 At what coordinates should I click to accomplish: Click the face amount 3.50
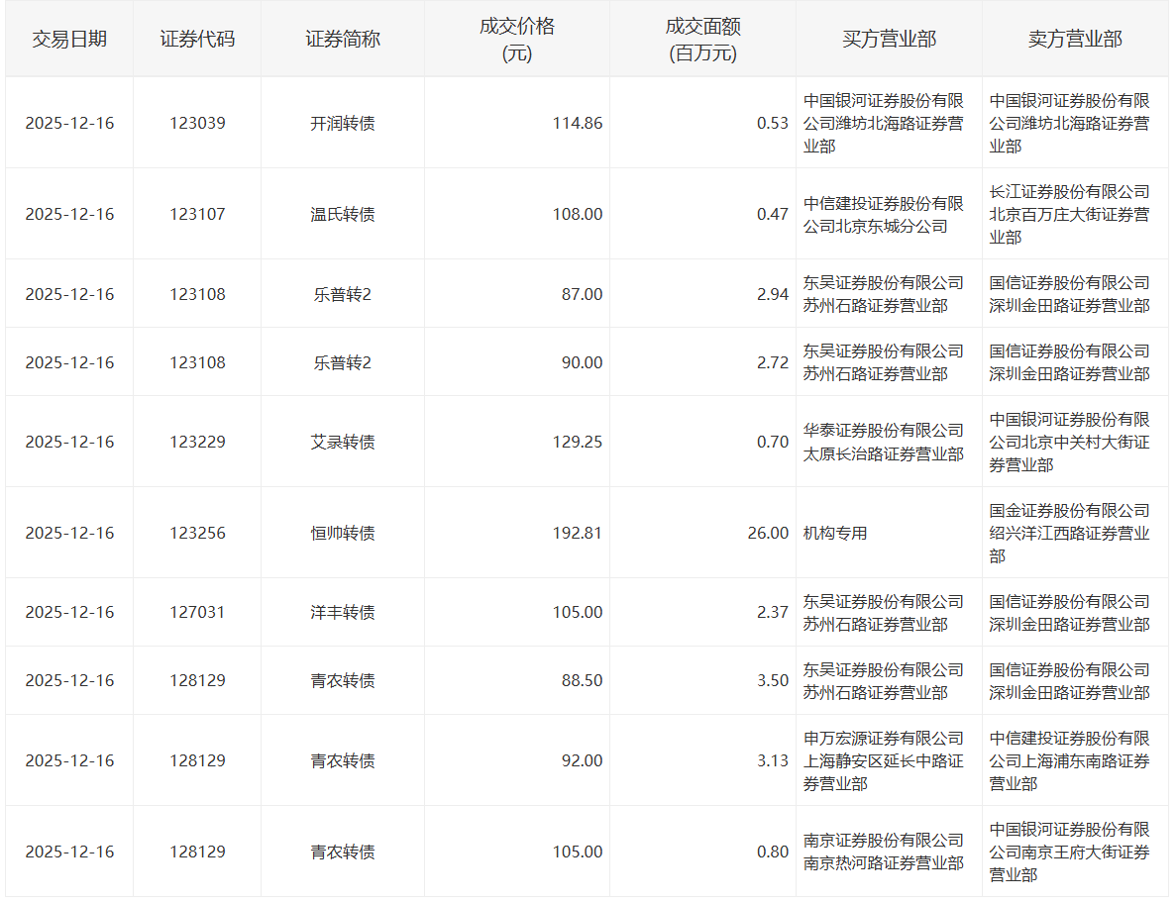pos(773,680)
